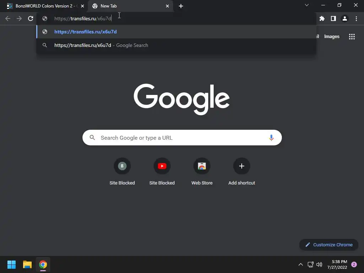Click the Chrome taskbar icon

point(43,264)
